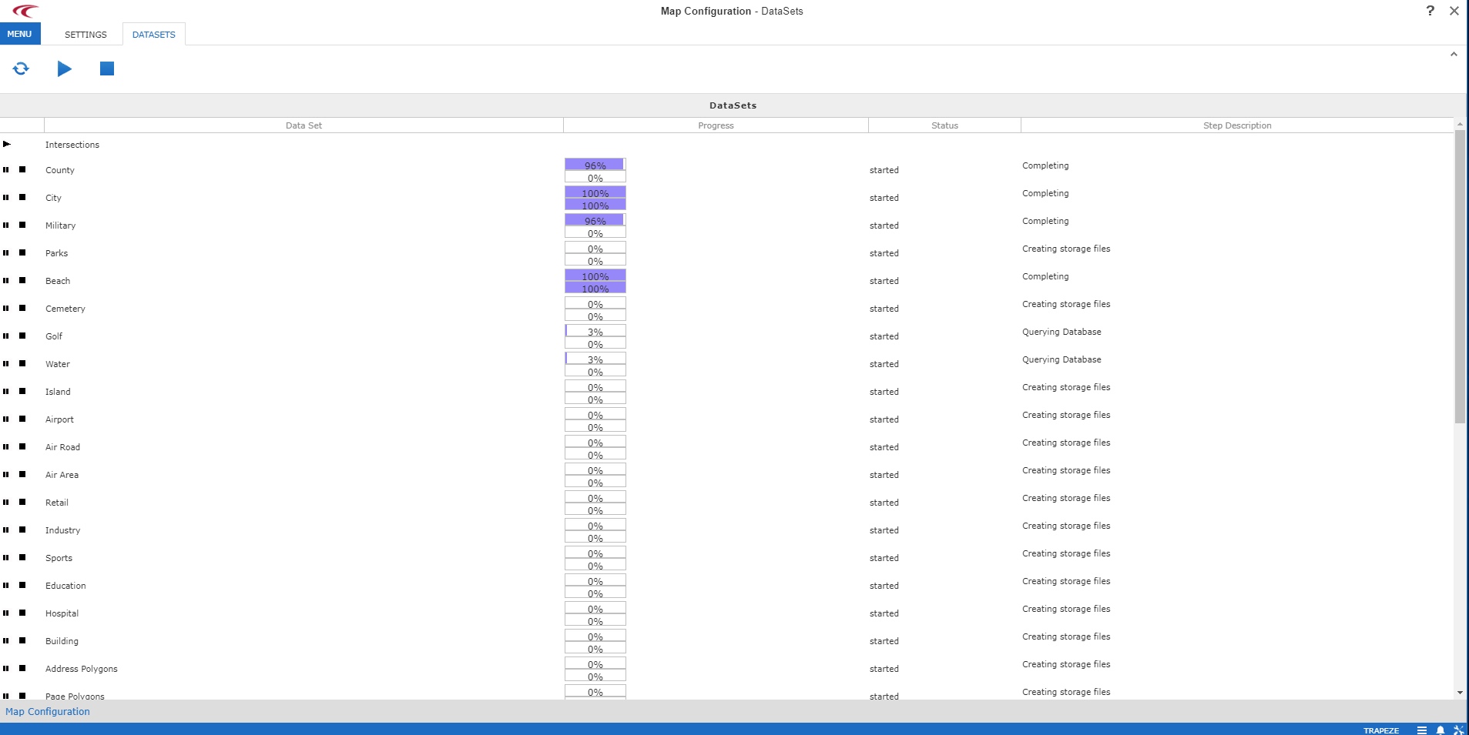1469x735 pixels.
Task: Select TRAPEZE in the bottom status bar
Action: pos(1380,730)
